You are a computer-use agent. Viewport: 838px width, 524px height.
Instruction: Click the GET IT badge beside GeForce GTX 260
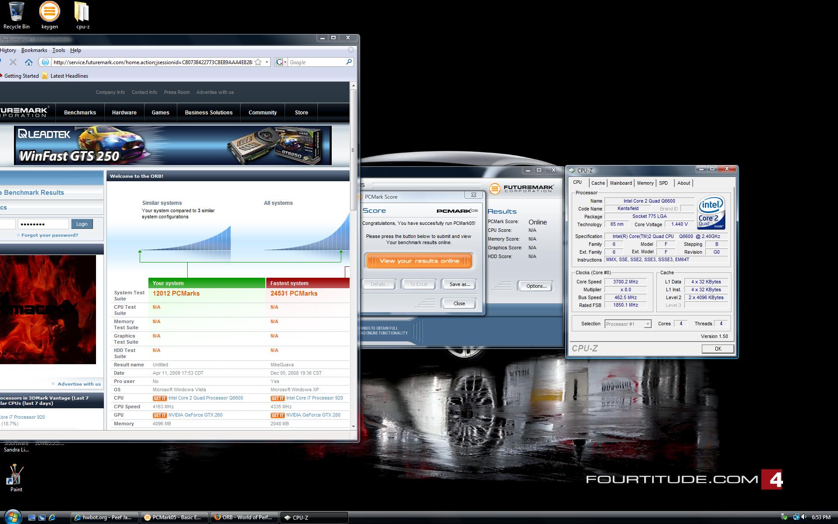coord(160,415)
